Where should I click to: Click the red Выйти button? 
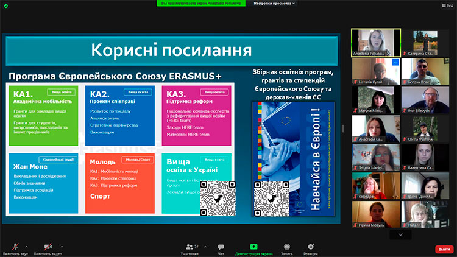(x=444, y=250)
